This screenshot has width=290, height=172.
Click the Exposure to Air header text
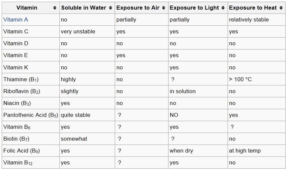pos(138,8)
